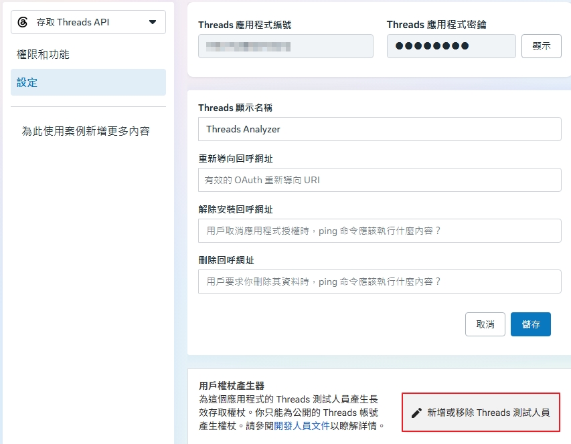Click the Threads 應用程式編號 field

click(285, 46)
